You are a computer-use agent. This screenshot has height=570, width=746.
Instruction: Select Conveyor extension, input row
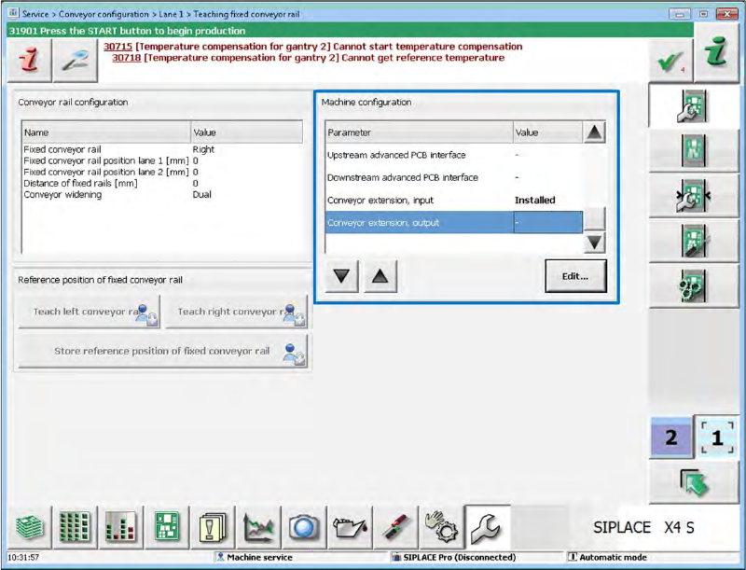point(454,201)
